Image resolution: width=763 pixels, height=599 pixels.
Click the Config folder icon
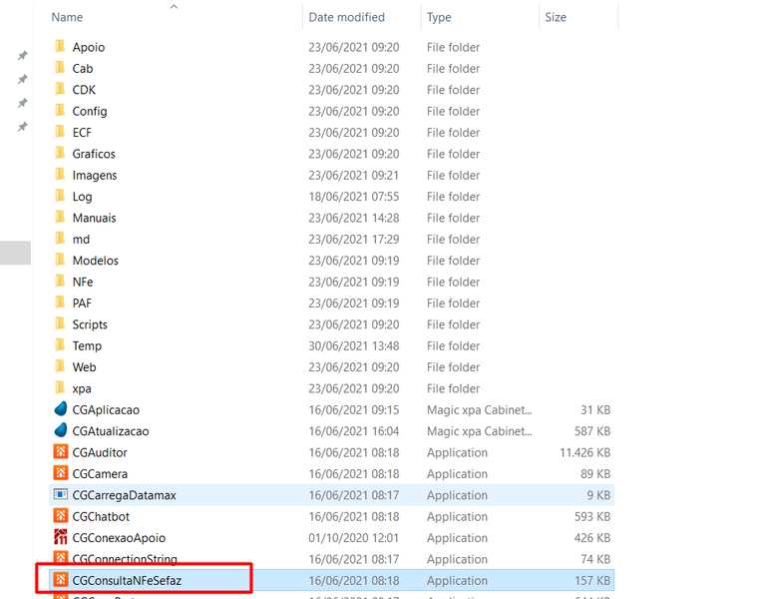coord(60,111)
